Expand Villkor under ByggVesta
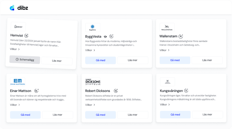The image size is (232, 129). [90, 50]
